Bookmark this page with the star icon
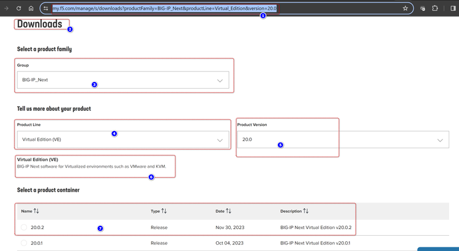Screen dimensions: 459x251 (x=405, y=8)
